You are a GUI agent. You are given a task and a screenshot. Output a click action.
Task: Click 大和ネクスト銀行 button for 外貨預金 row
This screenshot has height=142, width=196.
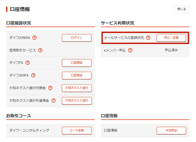tap(77, 100)
